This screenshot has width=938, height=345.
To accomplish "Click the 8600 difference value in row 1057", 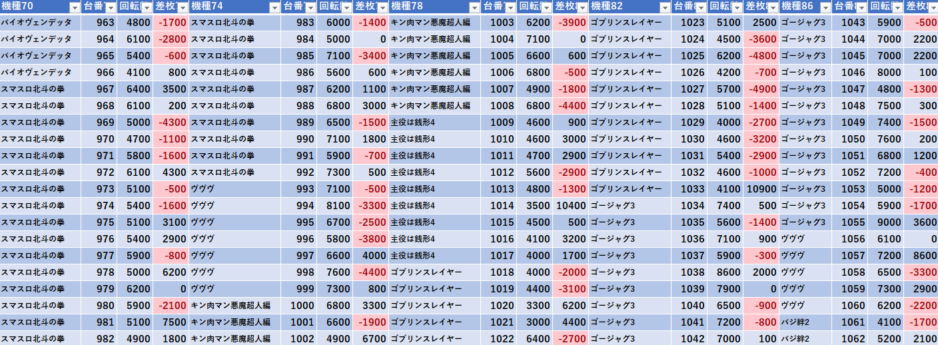I will (x=921, y=256).
